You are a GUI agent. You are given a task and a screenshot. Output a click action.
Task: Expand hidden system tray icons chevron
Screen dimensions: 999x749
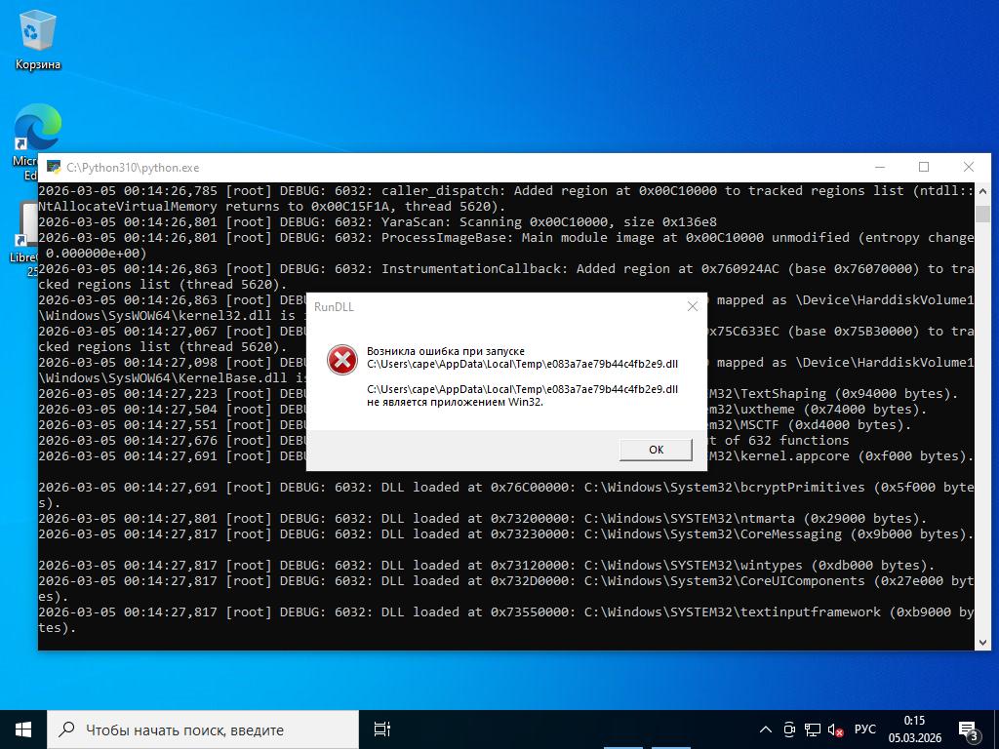coord(766,729)
